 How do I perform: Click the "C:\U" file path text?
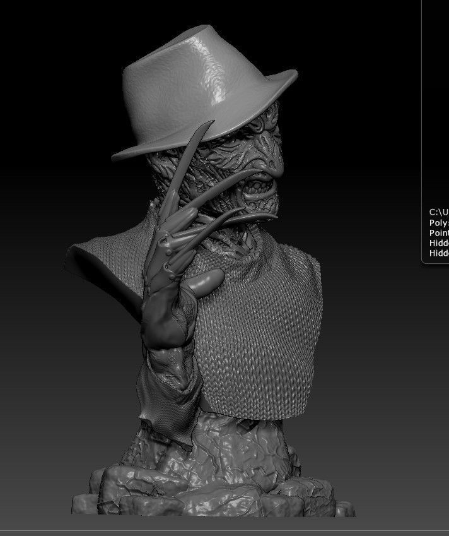click(x=439, y=212)
